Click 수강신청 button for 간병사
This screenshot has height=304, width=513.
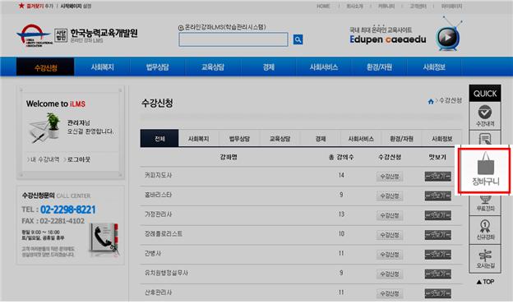click(x=390, y=255)
